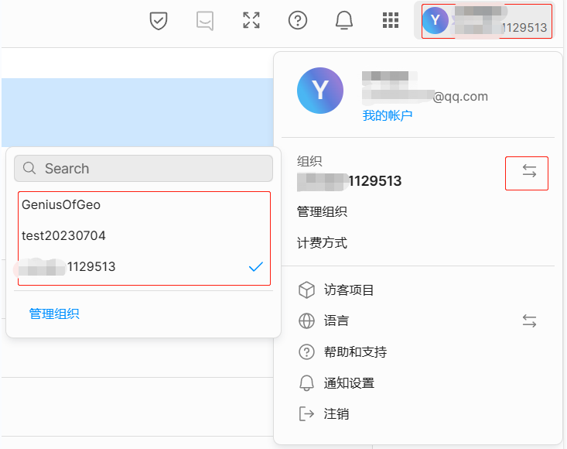This screenshot has height=449, width=567.
Task: Click the large Y profile avatar in panel
Action: [x=319, y=91]
